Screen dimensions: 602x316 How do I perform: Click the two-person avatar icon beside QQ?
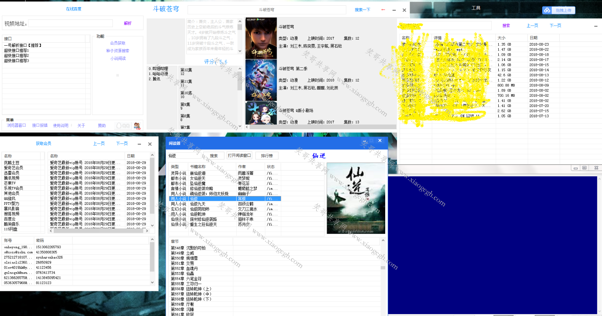(137, 126)
